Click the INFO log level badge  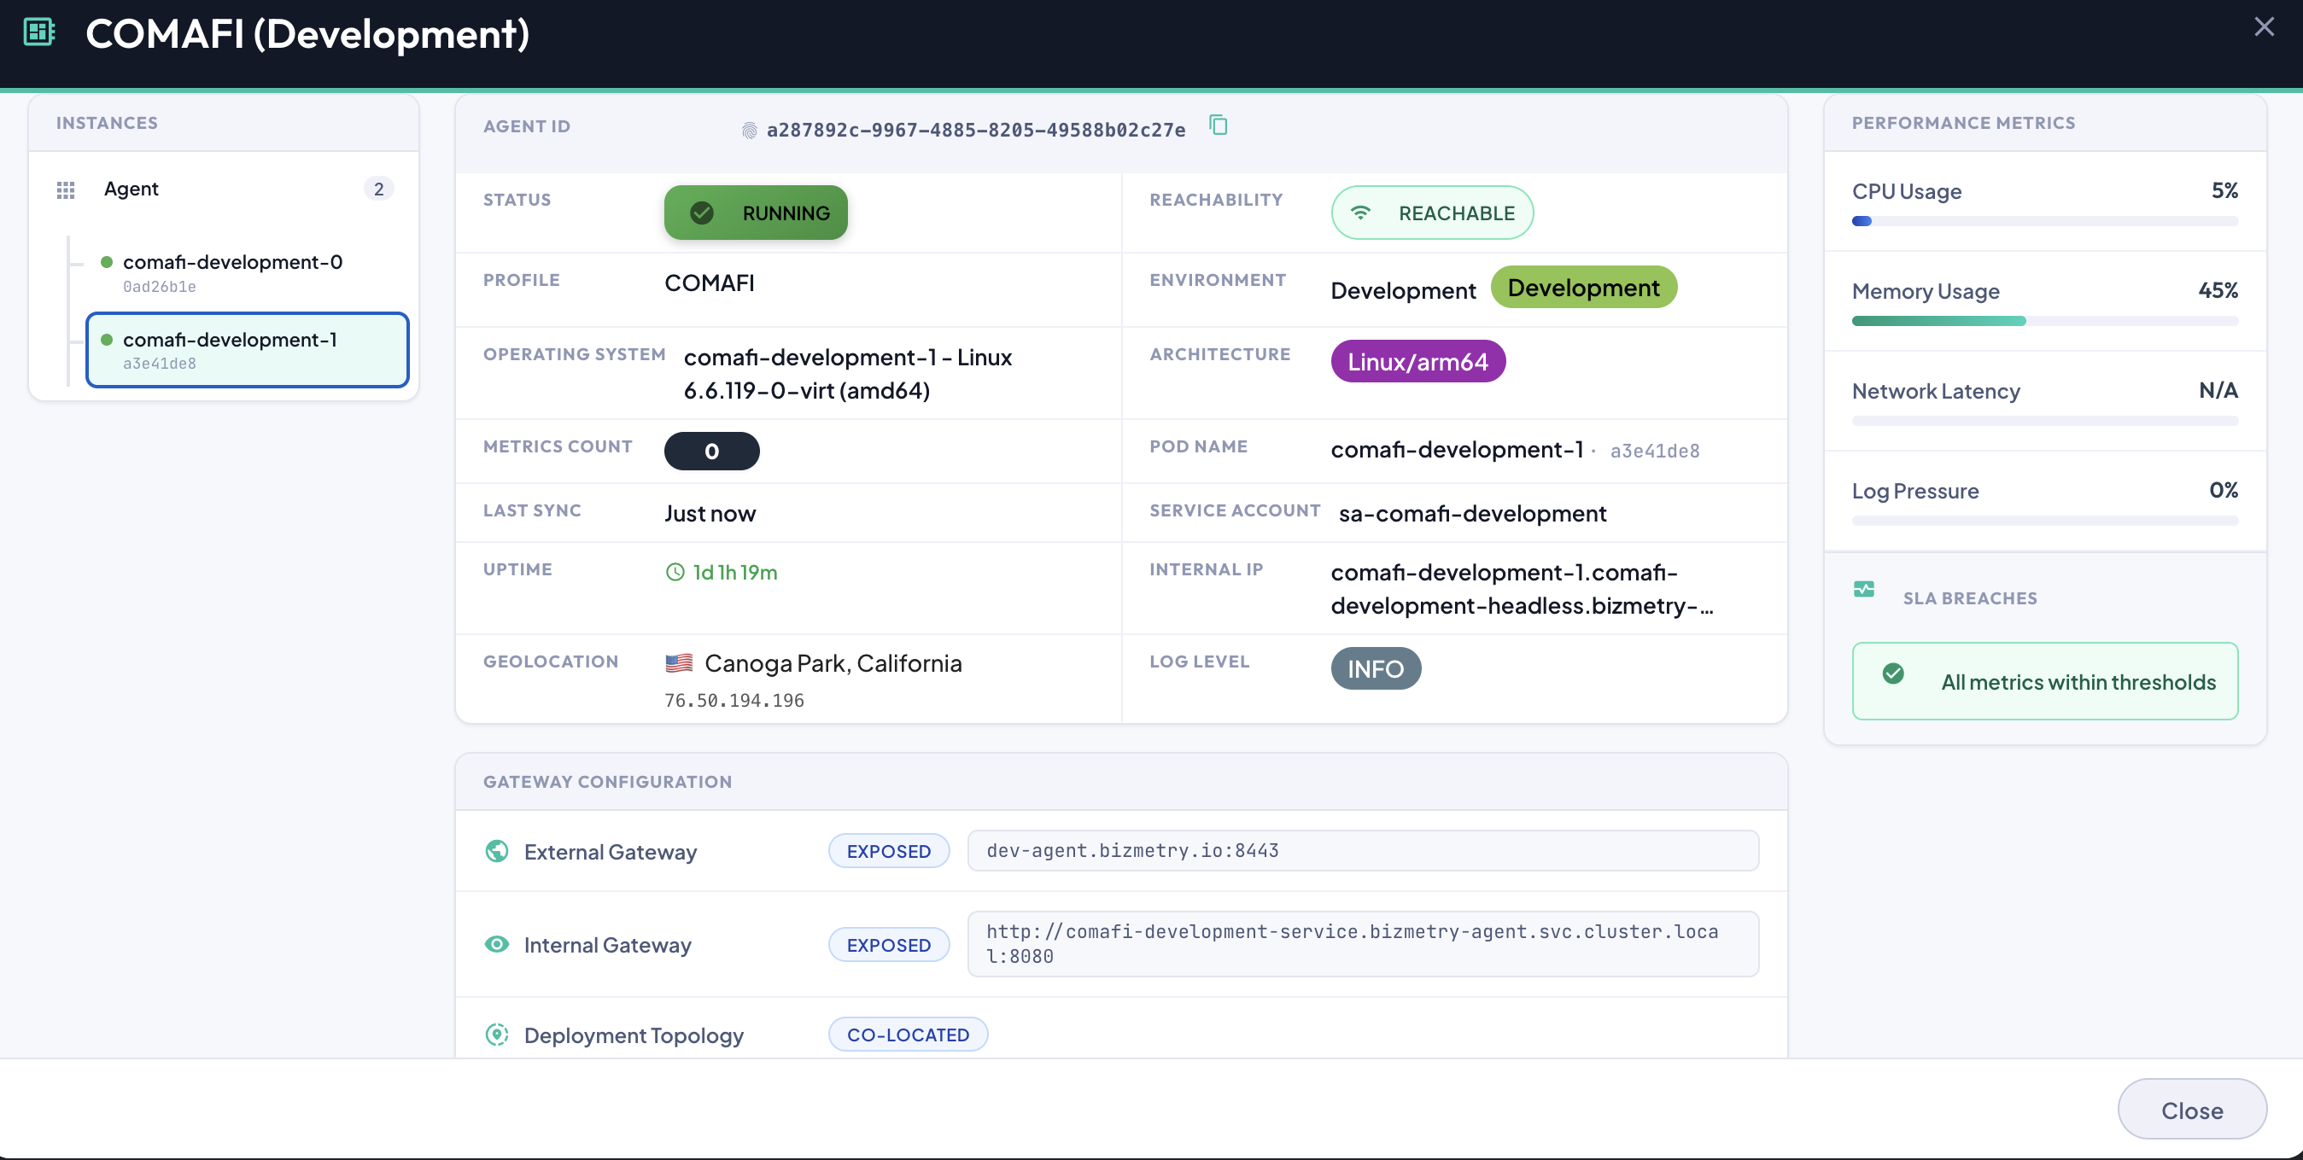click(1376, 668)
